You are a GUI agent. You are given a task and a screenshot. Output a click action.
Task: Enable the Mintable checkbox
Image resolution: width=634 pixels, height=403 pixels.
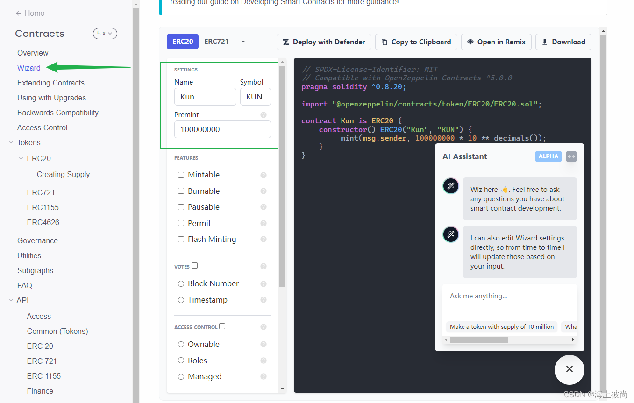[181, 175]
